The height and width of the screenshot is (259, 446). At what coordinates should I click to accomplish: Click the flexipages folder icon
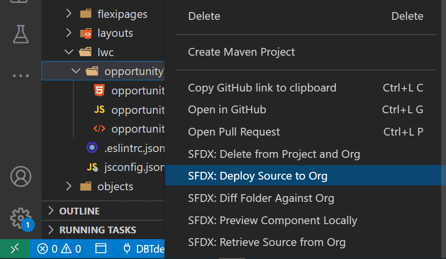point(86,14)
